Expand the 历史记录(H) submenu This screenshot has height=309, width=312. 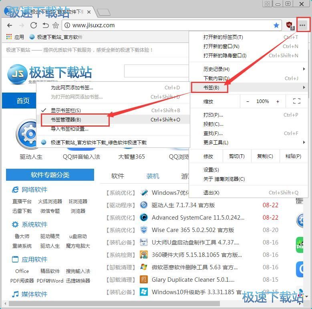click(x=248, y=69)
